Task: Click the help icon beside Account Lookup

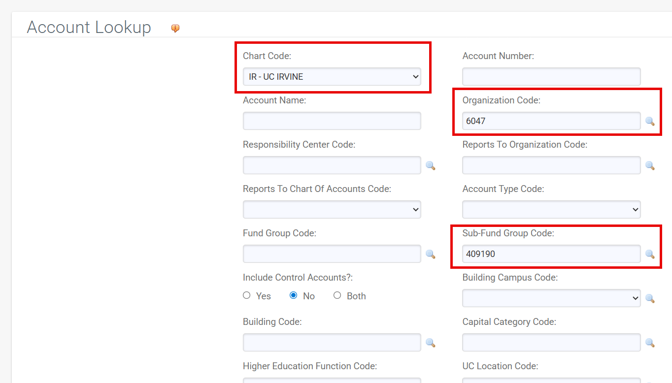Action: [175, 28]
